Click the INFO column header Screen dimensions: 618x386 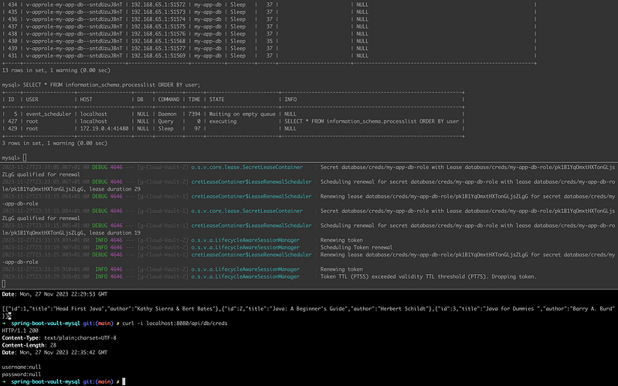[290, 100]
